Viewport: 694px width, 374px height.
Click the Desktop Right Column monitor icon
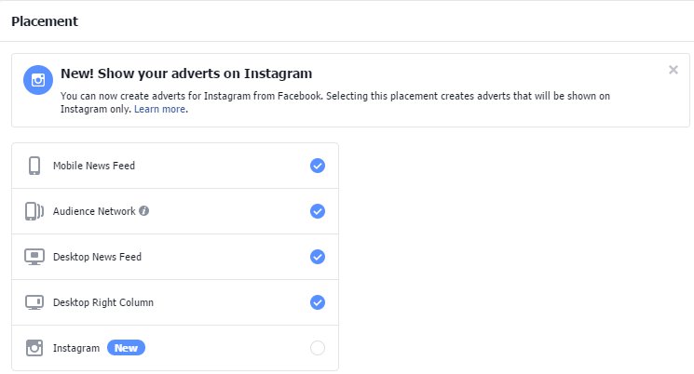[x=34, y=302]
